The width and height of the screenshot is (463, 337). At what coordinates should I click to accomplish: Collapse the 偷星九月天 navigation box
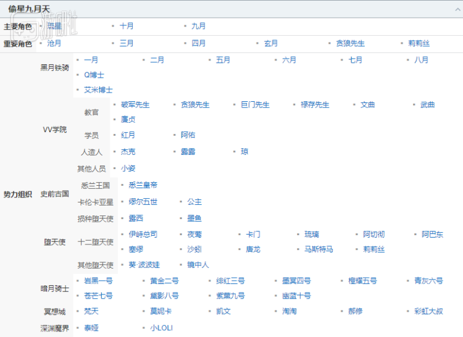pyautogui.click(x=457, y=9)
